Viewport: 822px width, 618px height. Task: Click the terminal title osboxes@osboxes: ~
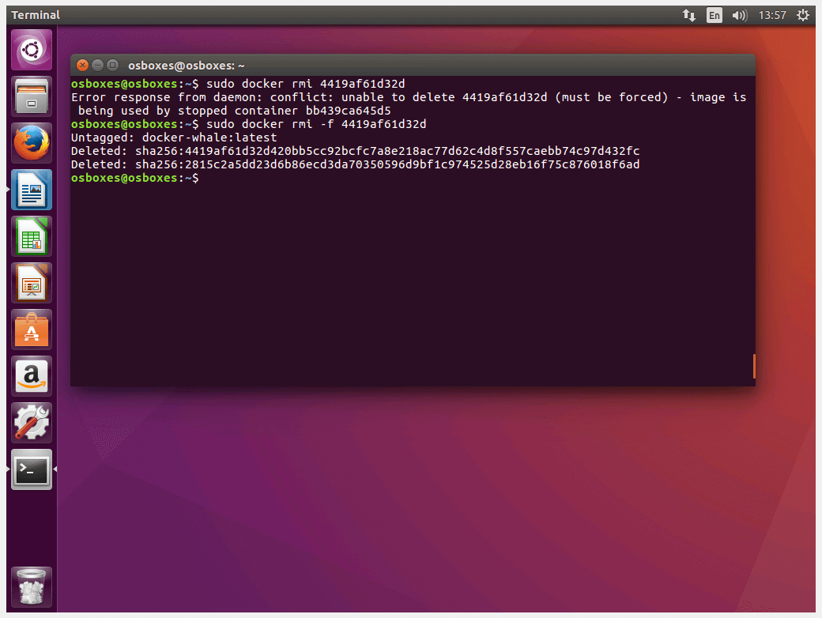186,66
